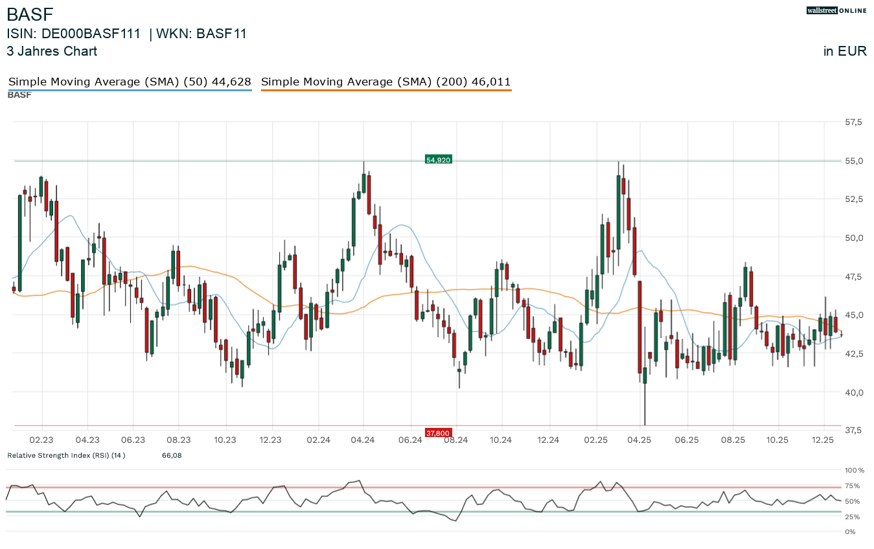Click the Relative Strength Index (RSI) label

66,455
